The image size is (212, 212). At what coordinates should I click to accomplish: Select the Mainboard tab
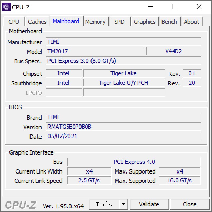(66, 21)
